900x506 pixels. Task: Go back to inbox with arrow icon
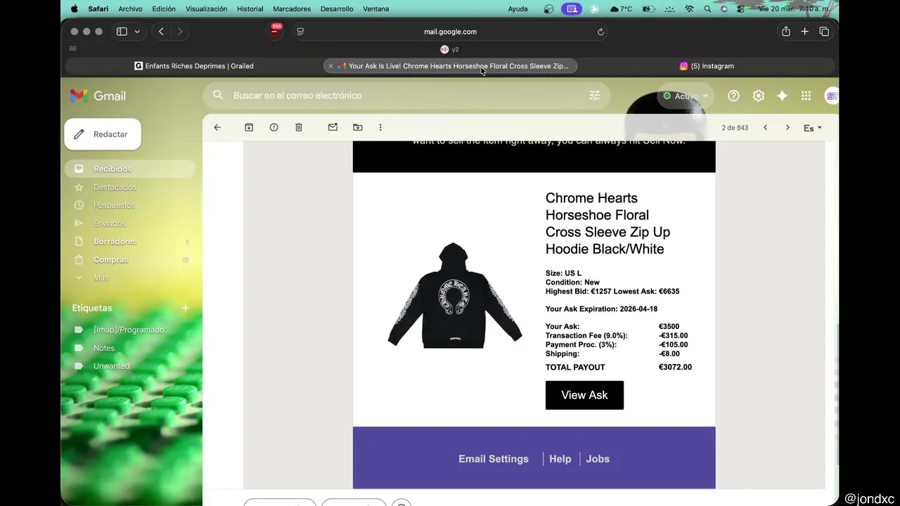click(x=217, y=127)
